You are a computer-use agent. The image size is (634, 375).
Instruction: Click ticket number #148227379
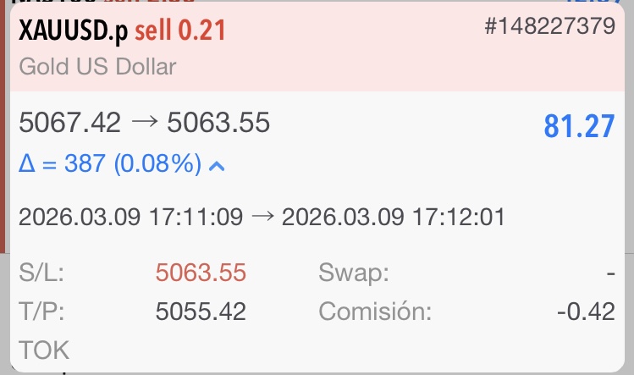[x=549, y=27]
